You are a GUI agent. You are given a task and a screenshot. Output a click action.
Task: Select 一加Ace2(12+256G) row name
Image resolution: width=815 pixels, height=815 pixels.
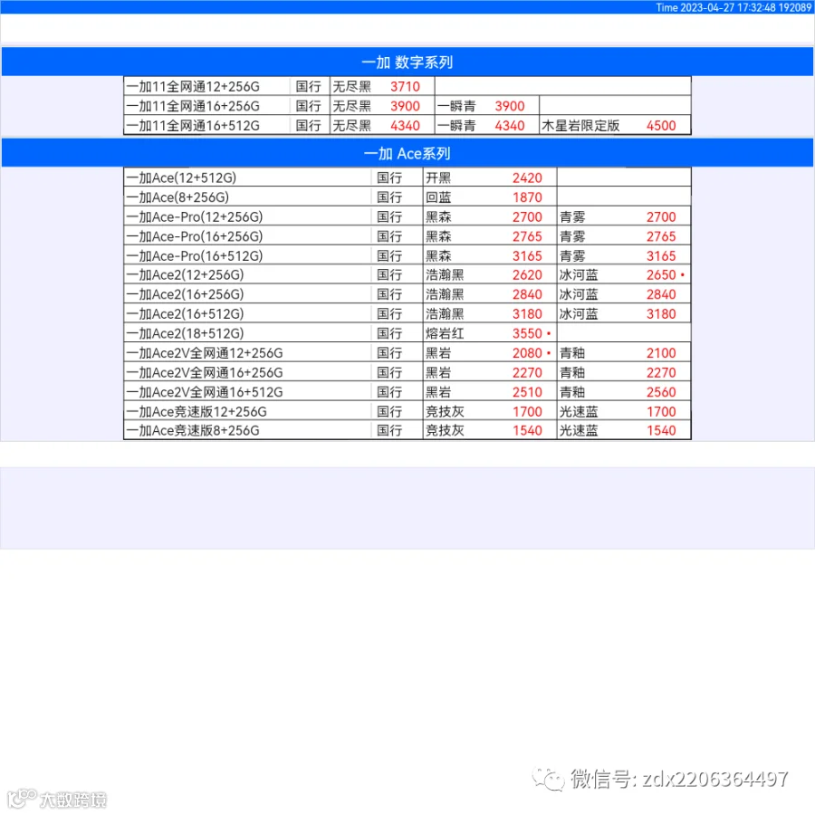185,275
